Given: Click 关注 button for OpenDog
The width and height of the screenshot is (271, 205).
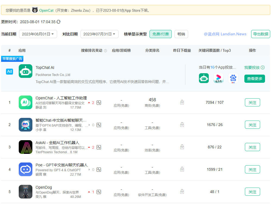Looking at the screenshot, I should tap(252, 192).
